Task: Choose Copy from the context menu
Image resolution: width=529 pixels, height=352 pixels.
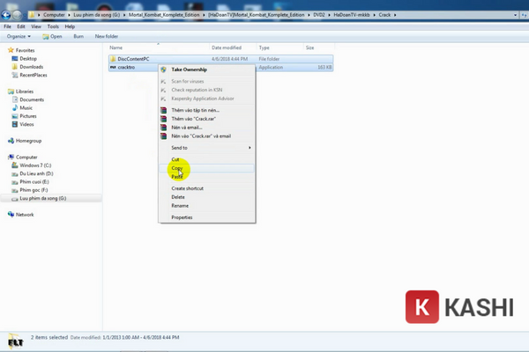Action: pos(177,168)
